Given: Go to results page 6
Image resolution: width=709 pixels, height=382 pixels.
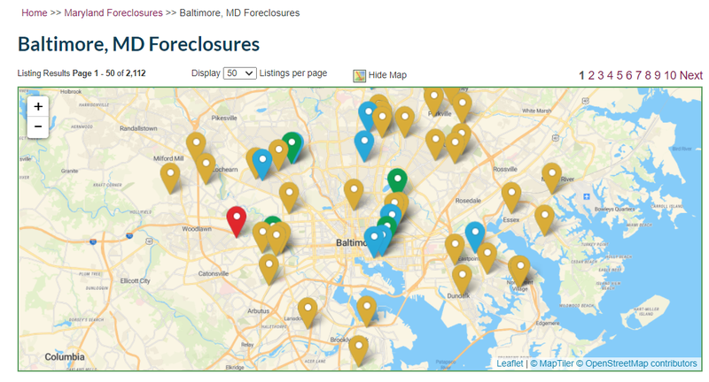Looking at the screenshot, I should click(629, 75).
